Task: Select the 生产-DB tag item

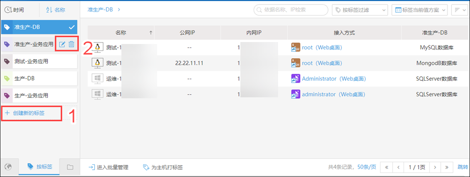Action: click(40, 79)
